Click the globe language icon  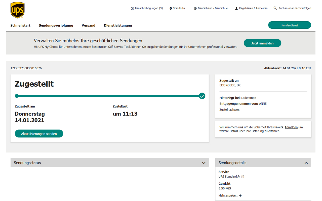(195, 9)
